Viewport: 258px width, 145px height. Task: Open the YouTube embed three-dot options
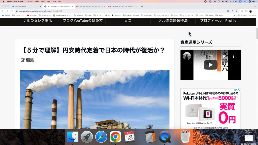coord(233,56)
